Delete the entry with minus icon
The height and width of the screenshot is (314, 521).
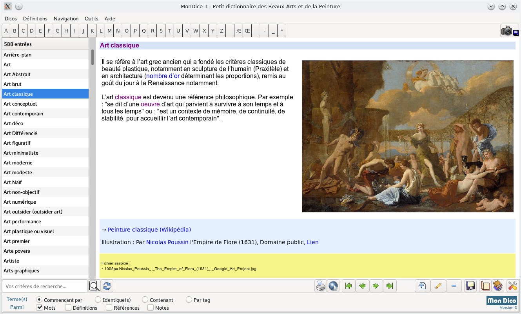454,286
